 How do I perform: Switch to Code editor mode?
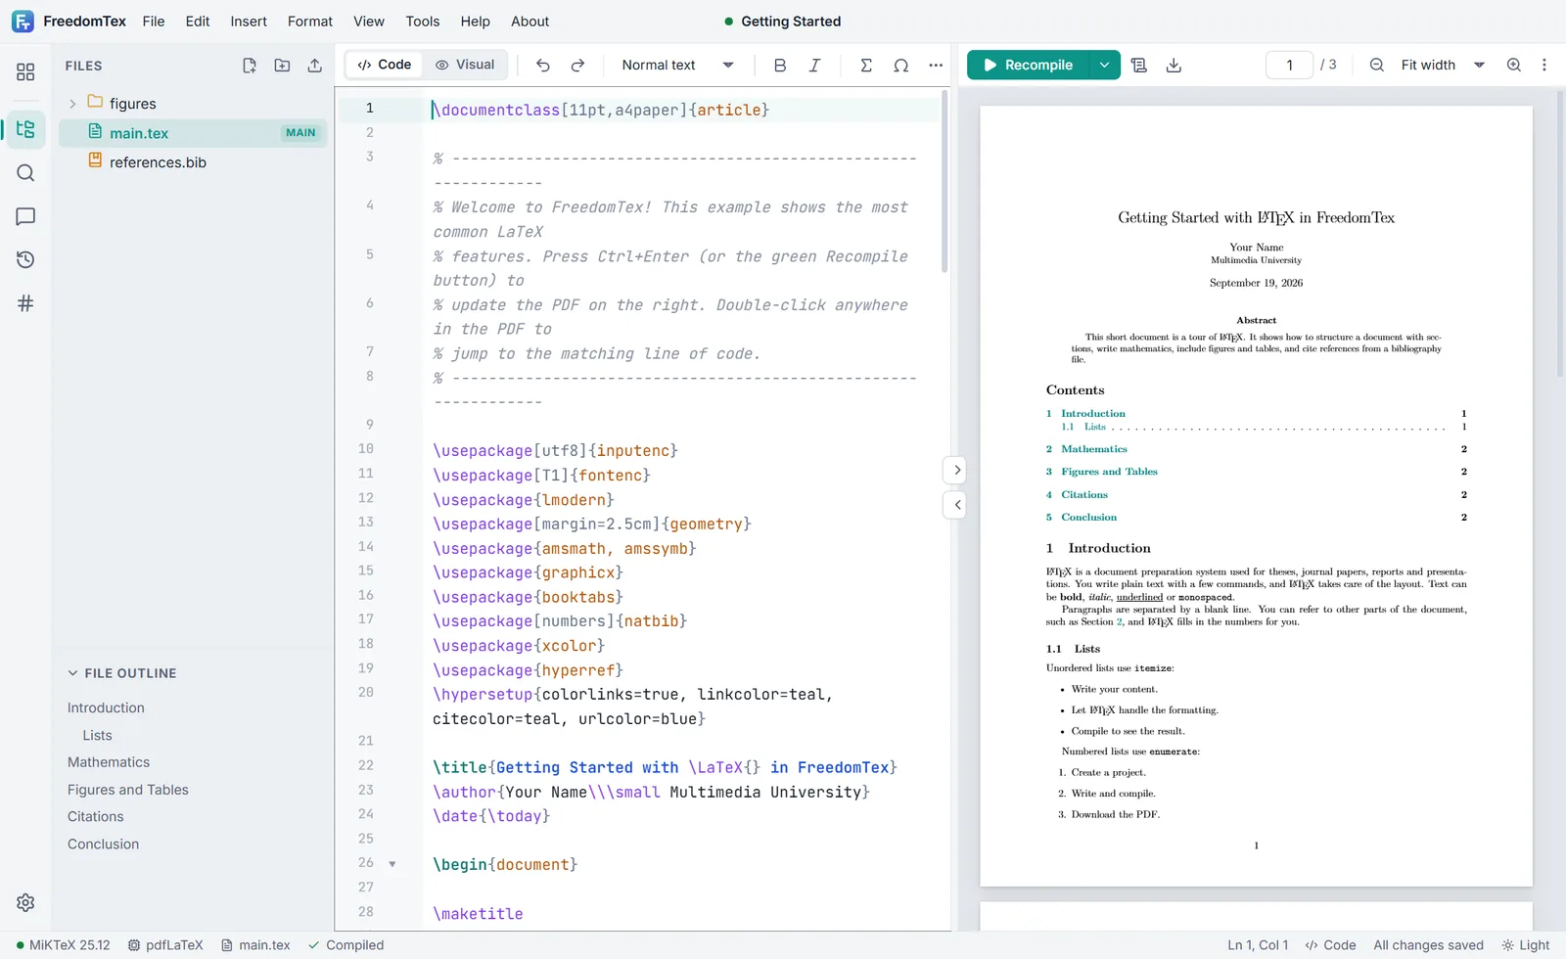click(384, 65)
